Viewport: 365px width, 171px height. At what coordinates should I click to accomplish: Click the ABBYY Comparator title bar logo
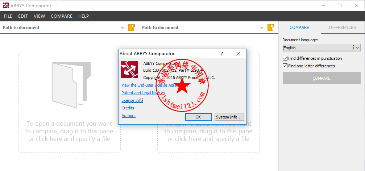(5, 5)
